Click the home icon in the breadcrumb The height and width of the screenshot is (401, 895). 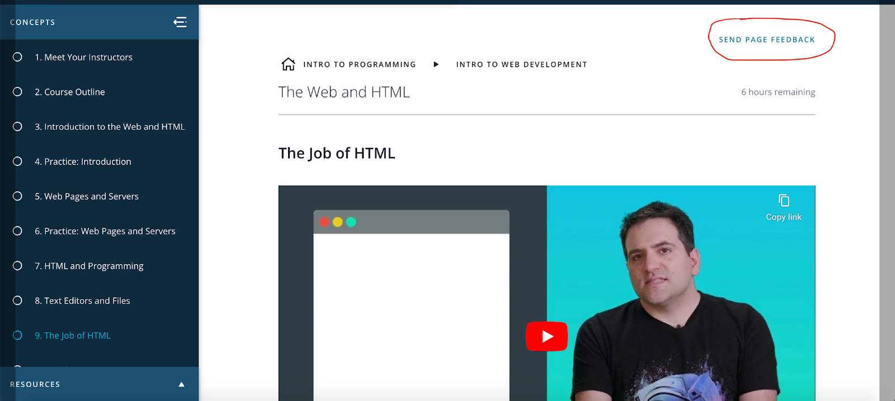[x=288, y=64]
